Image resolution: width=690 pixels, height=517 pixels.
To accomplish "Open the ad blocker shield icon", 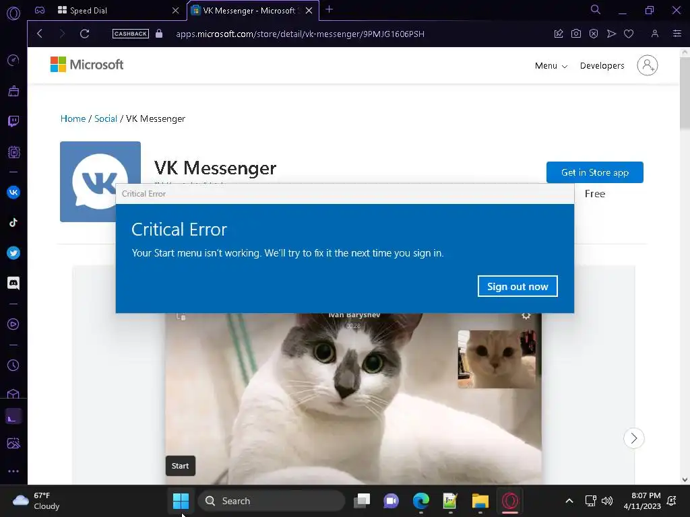I will [x=594, y=34].
